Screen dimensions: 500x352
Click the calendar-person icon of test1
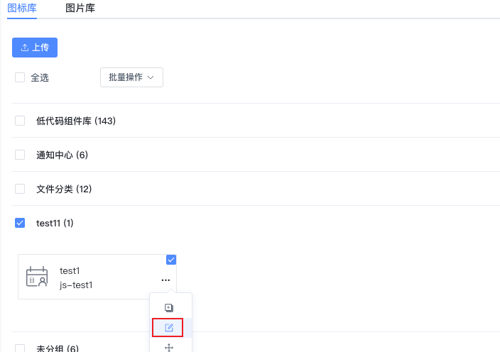coord(37,277)
